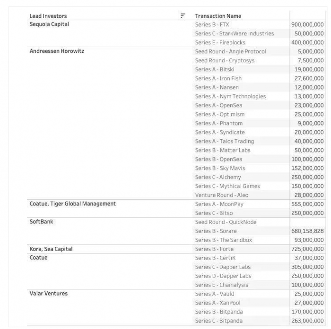Click Series C - Alchemy

click(x=218, y=177)
